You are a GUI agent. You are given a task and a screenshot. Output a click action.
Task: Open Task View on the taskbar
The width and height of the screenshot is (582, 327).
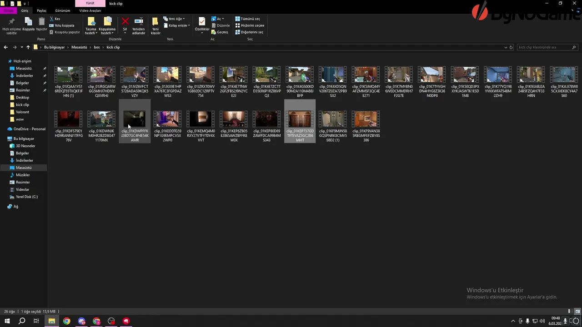pyautogui.click(x=36, y=321)
